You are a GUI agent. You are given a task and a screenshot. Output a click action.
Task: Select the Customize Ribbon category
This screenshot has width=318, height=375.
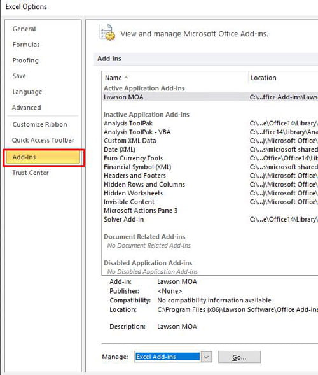[39, 124]
